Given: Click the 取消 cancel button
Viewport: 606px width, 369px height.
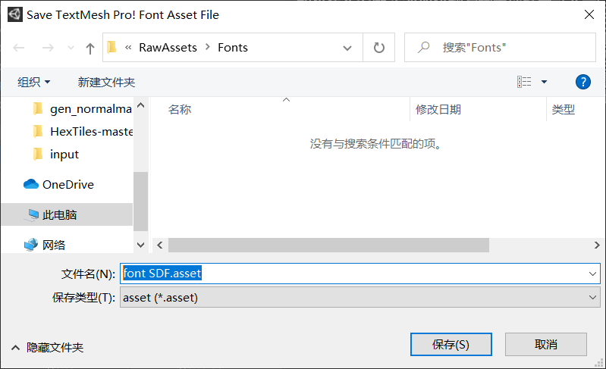Looking at the screenshot, I should [546, 344].
